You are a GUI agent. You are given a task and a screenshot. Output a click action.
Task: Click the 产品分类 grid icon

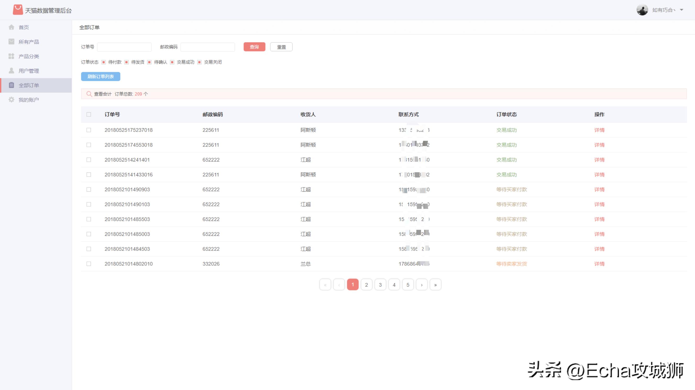pyautogui.click(x=11, y=56)
